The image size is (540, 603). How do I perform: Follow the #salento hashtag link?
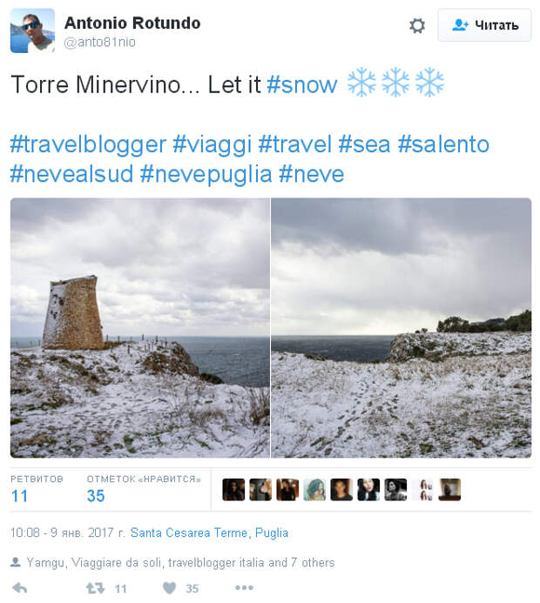[443, 144]
